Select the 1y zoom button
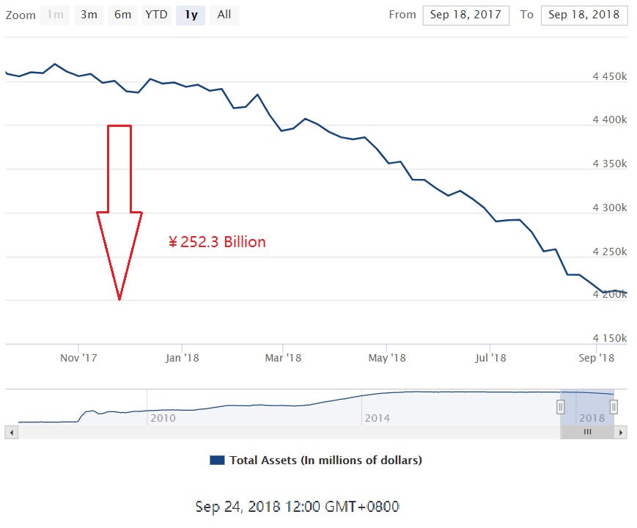Viewport: 637px width, 528px height. (191, 15)
